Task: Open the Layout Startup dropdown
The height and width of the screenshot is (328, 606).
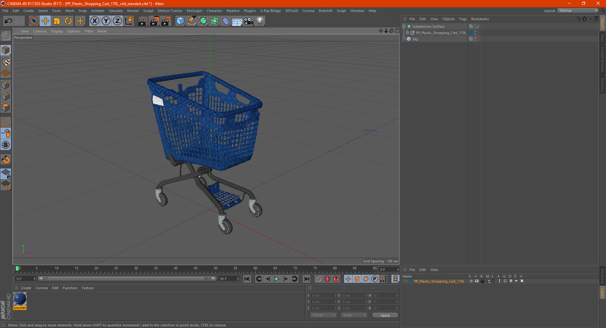Action: coord(578,10)
